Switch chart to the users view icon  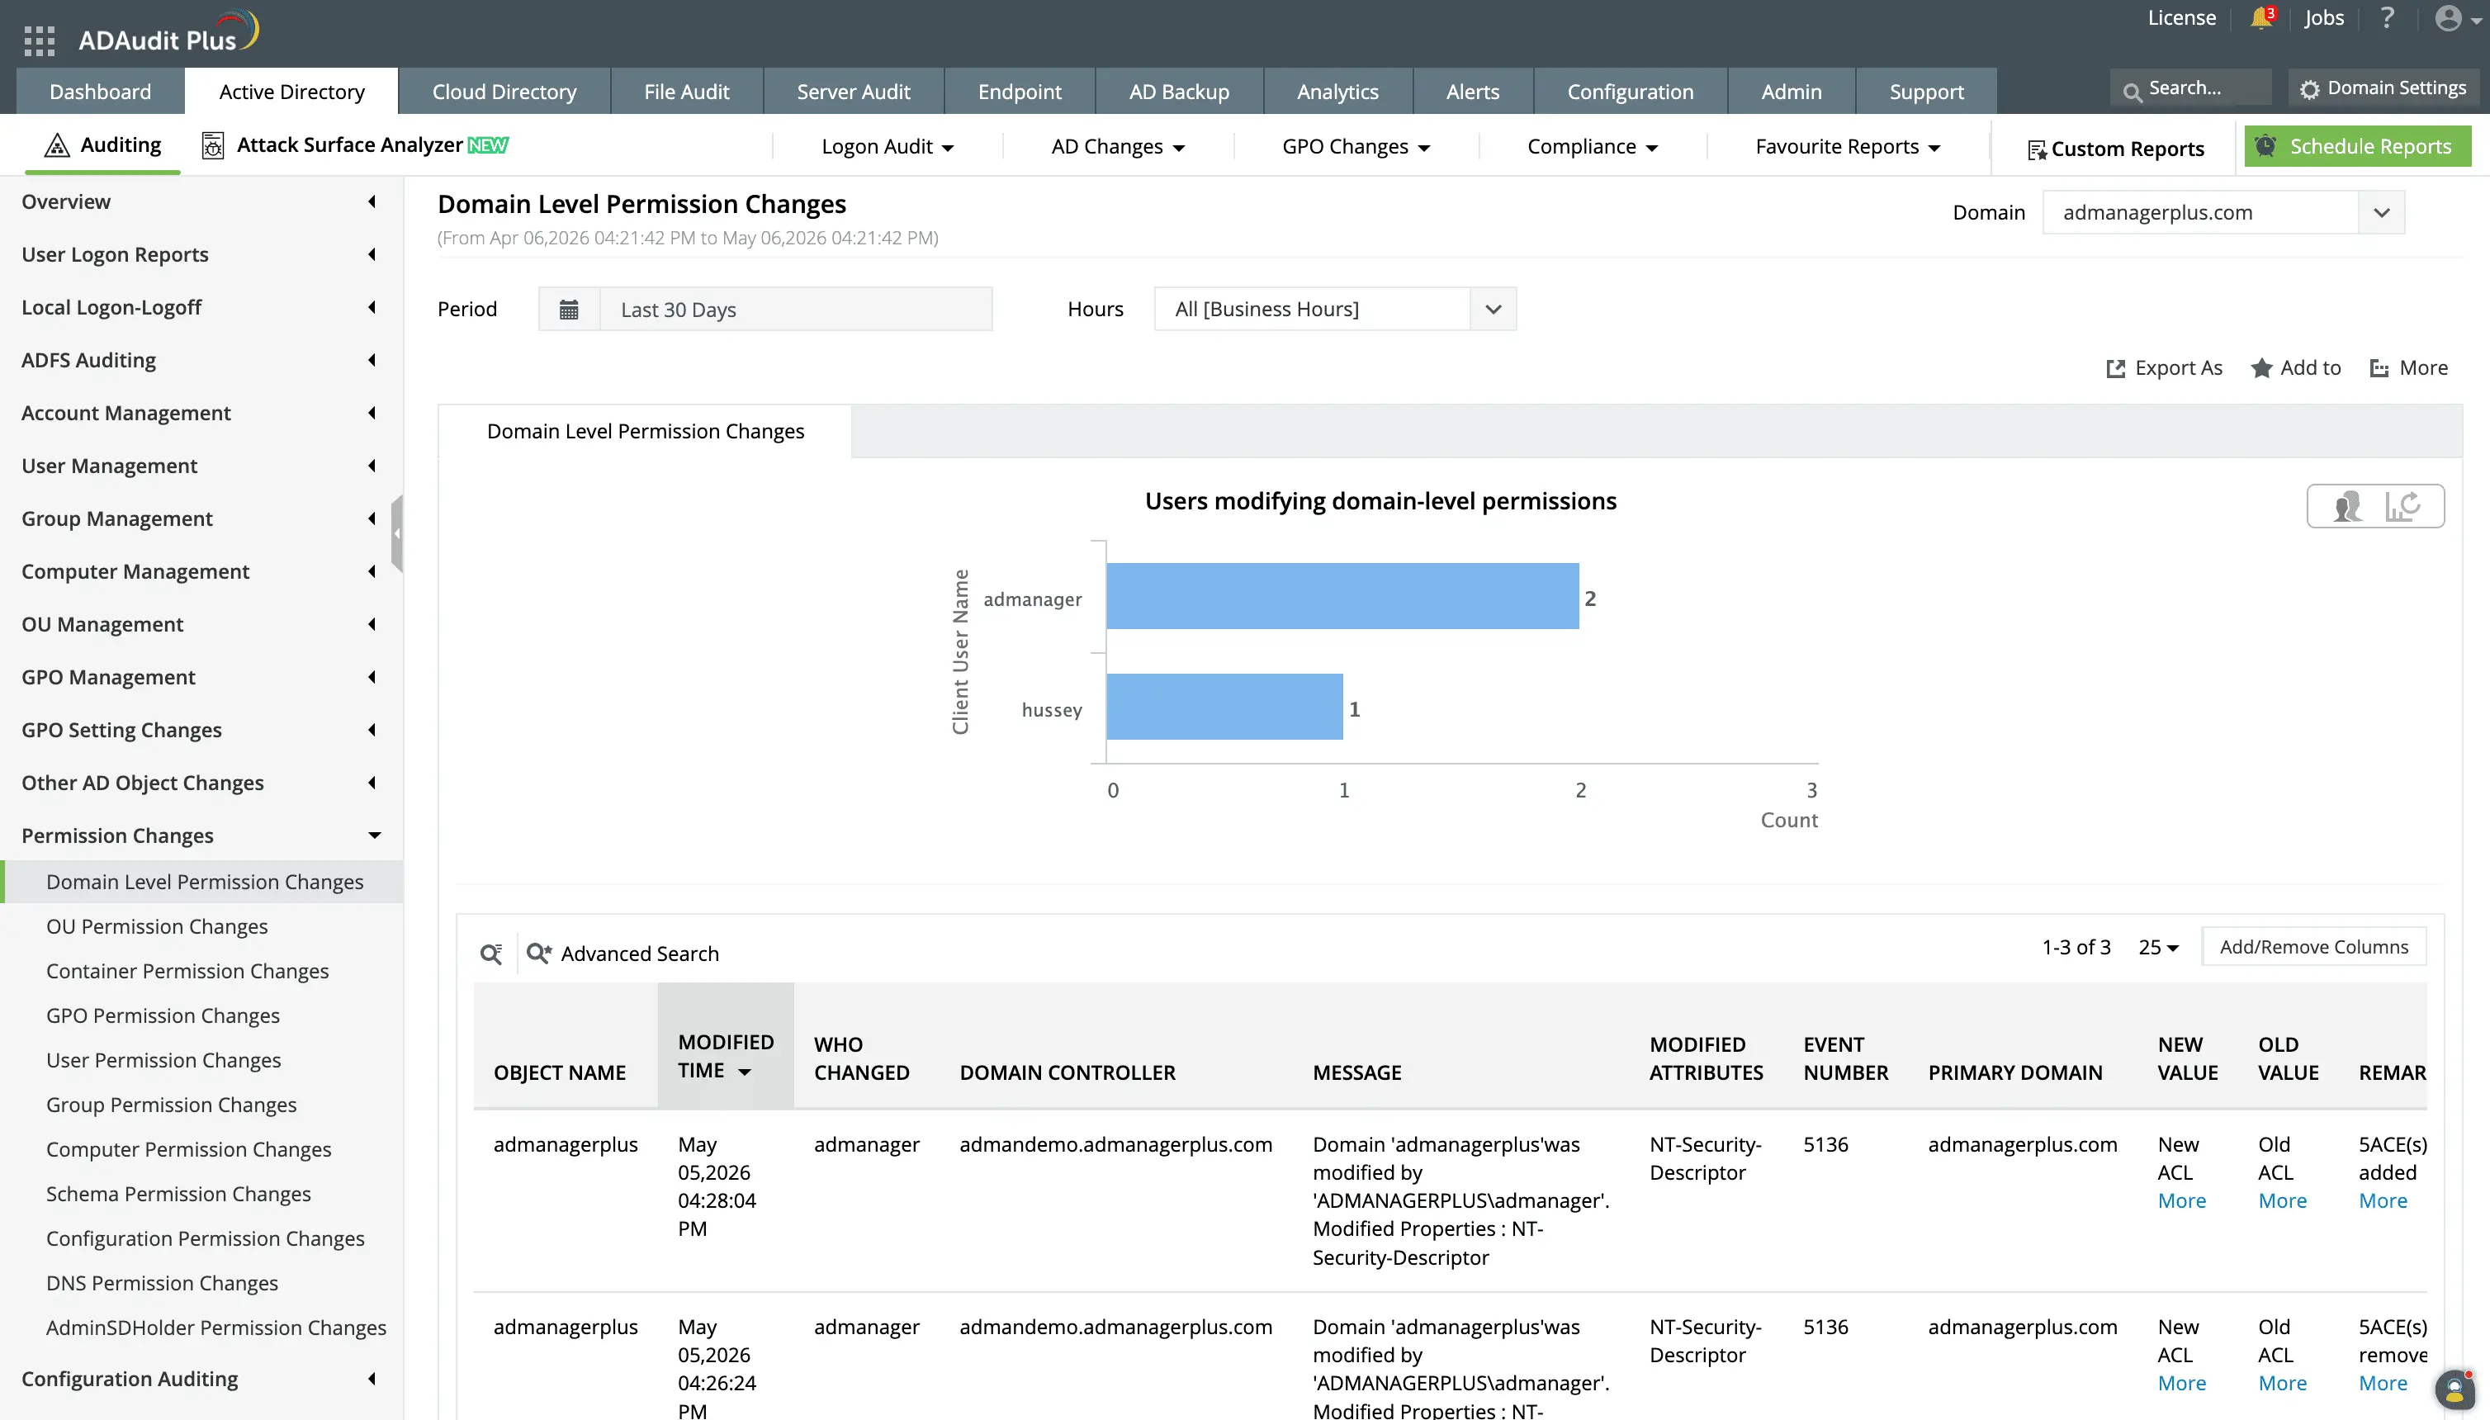2348,506
